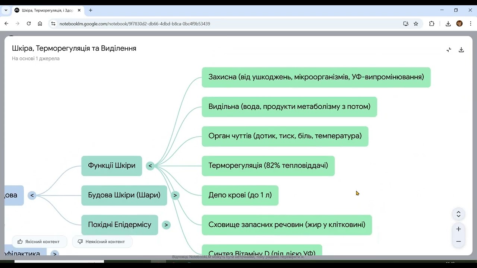Select the Будова Шкіри (Шари) node
Viewport: 477px width, 268px height.
[124, 195]
